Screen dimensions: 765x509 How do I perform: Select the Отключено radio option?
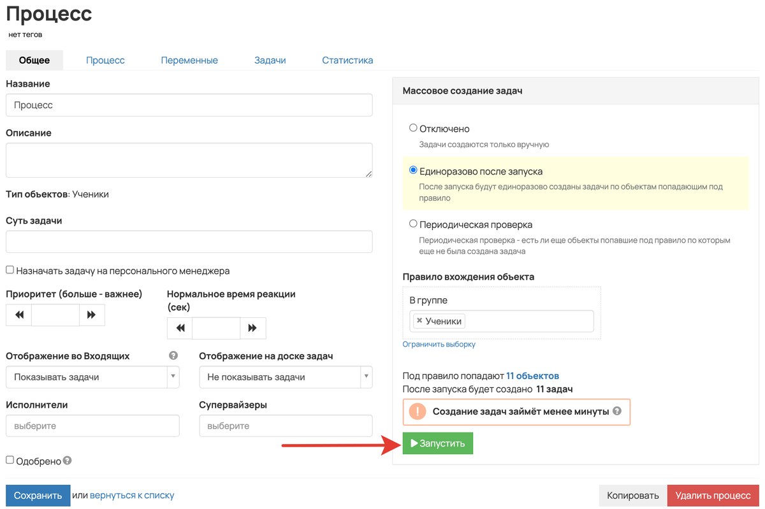coord(413,128)
